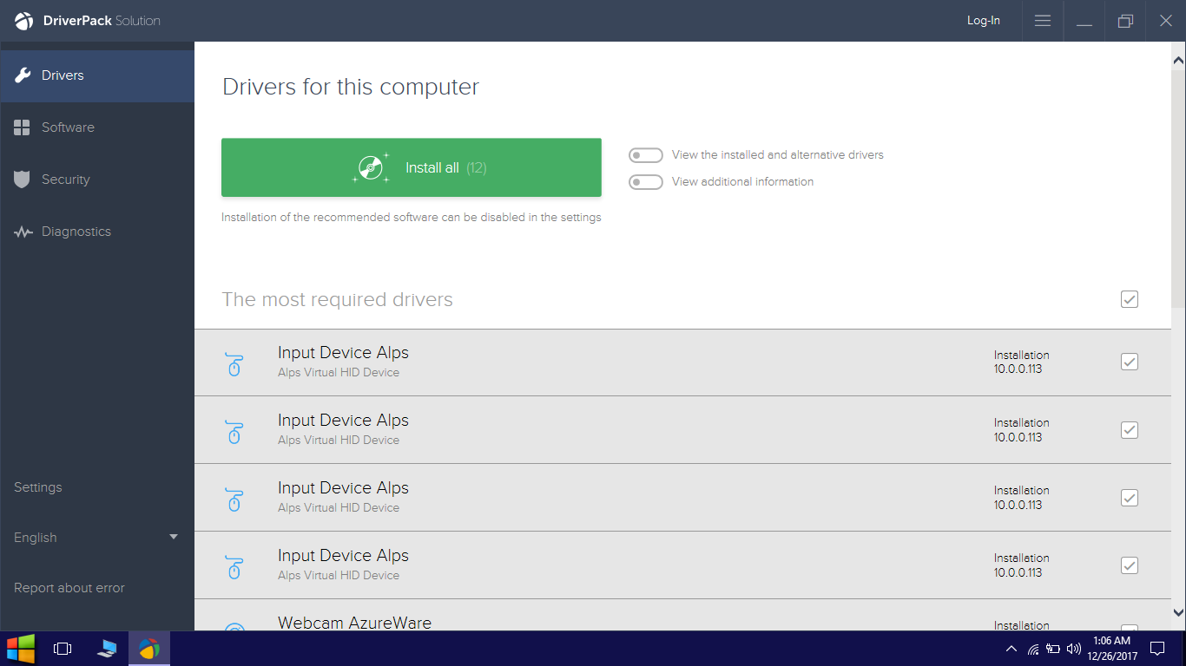Open the English language dropdown
This screenshot has height=666, width=1186.
coord(96,538)
